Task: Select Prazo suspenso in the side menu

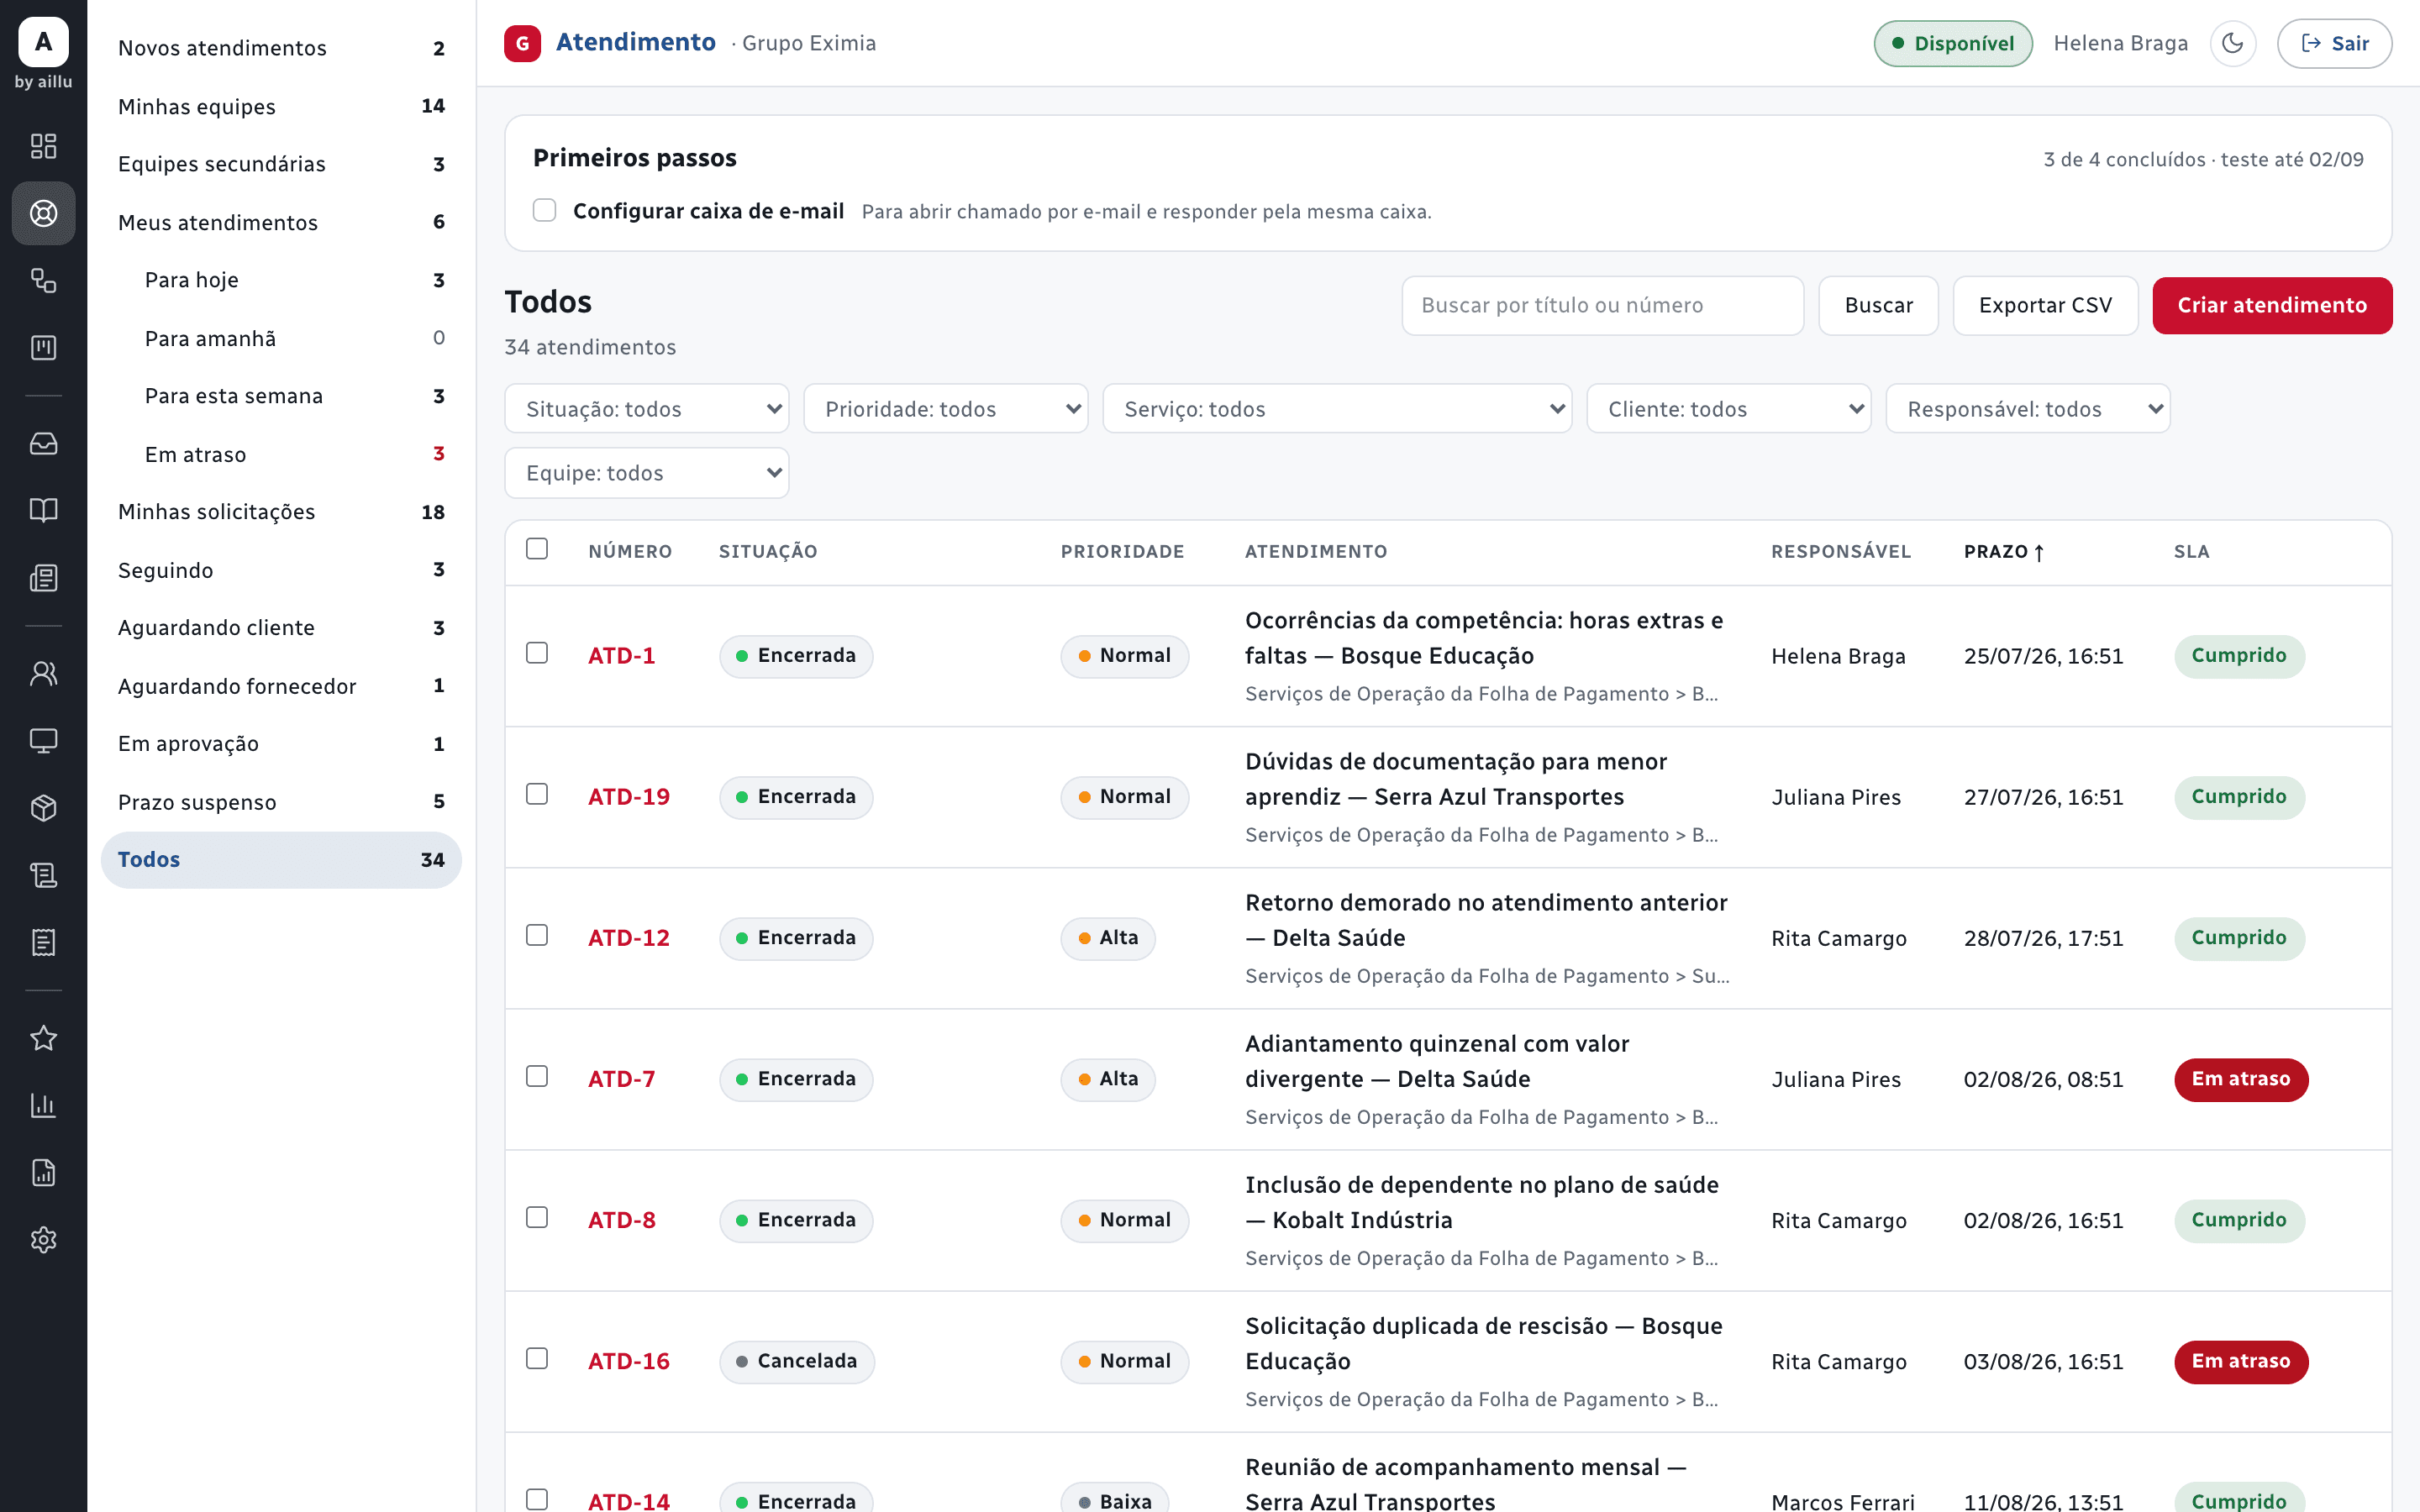Action: 281,802
